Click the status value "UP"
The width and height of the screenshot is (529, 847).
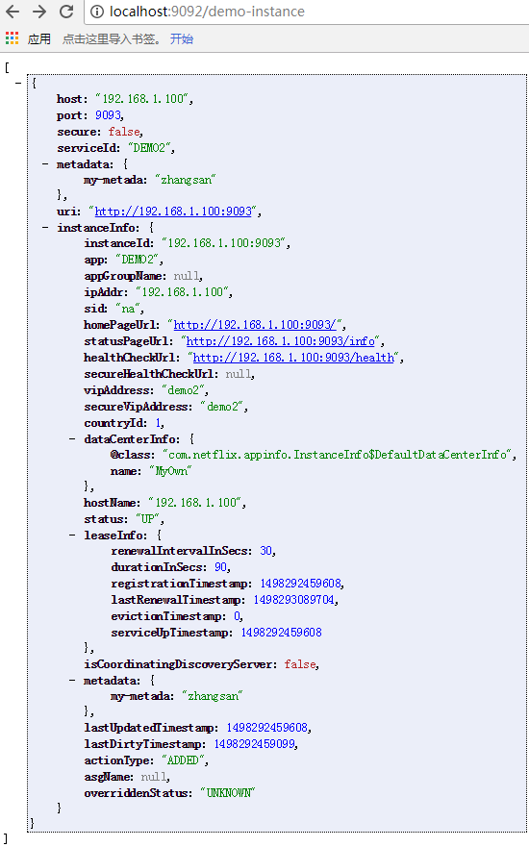click(x=148, y=519)
